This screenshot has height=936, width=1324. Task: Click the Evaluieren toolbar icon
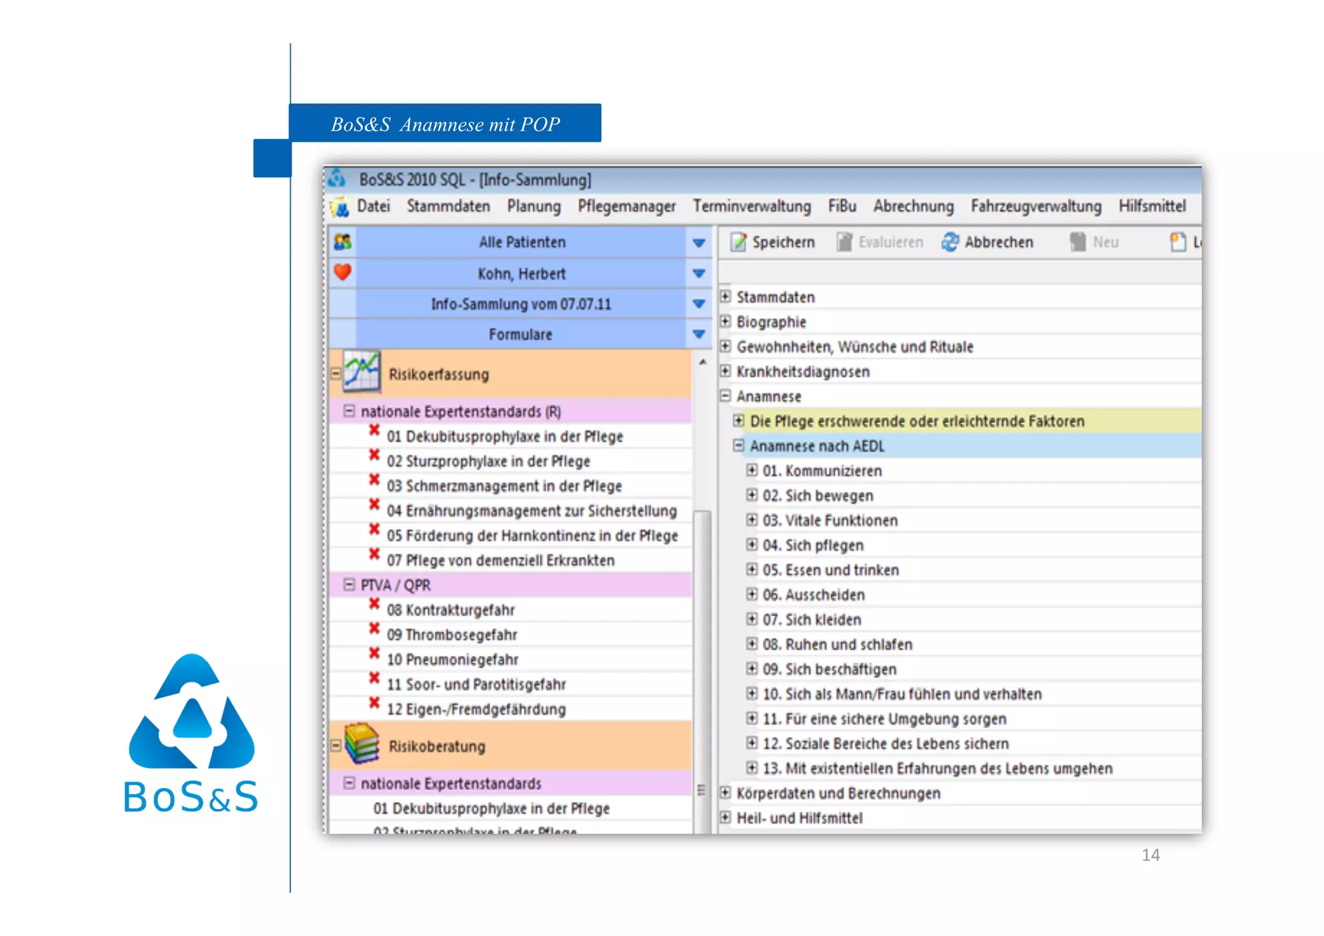point(844,242)
